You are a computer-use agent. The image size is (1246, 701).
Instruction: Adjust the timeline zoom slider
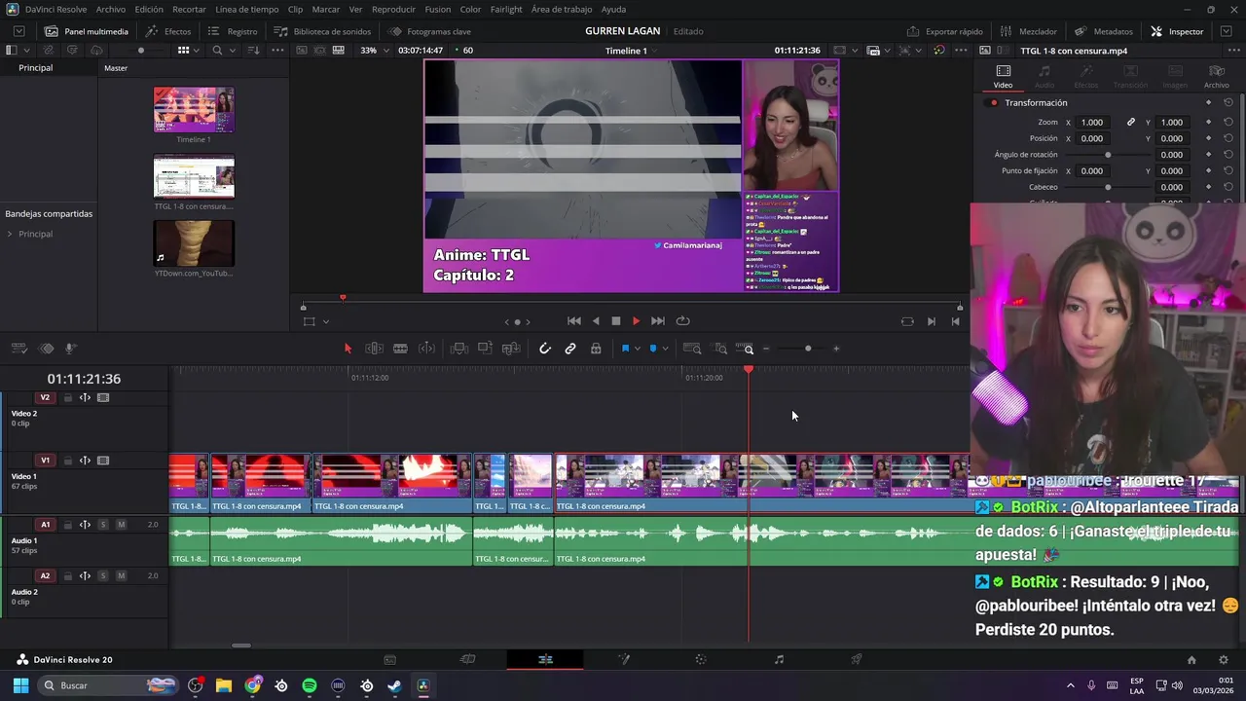(x=808, y=349)
